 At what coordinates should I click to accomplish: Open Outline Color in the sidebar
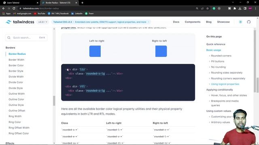16,99
